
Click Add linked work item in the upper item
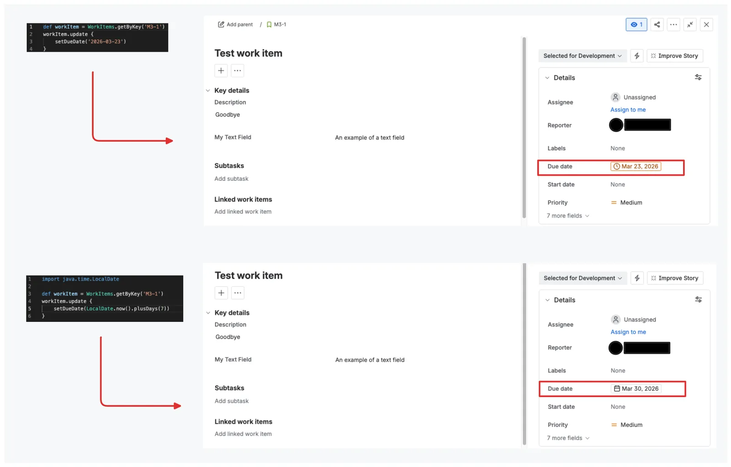[243, 212]
